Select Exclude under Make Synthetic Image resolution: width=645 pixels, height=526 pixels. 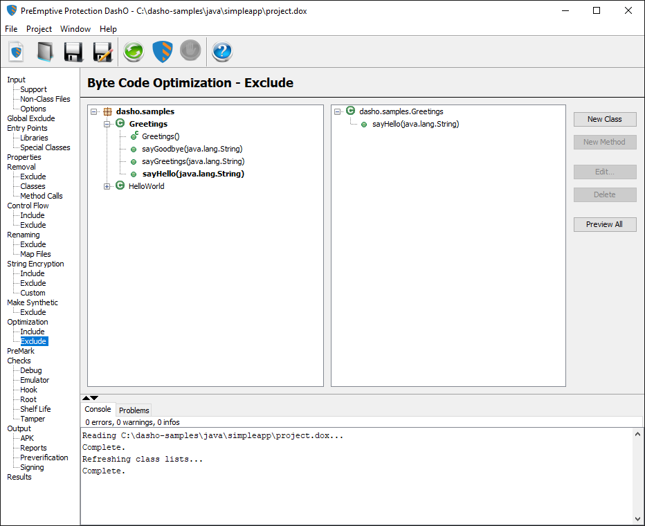tap(33, 312)
